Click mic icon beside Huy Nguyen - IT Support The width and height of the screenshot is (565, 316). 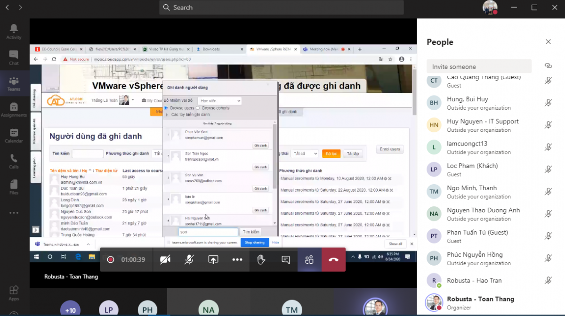(x=548, y=125)
